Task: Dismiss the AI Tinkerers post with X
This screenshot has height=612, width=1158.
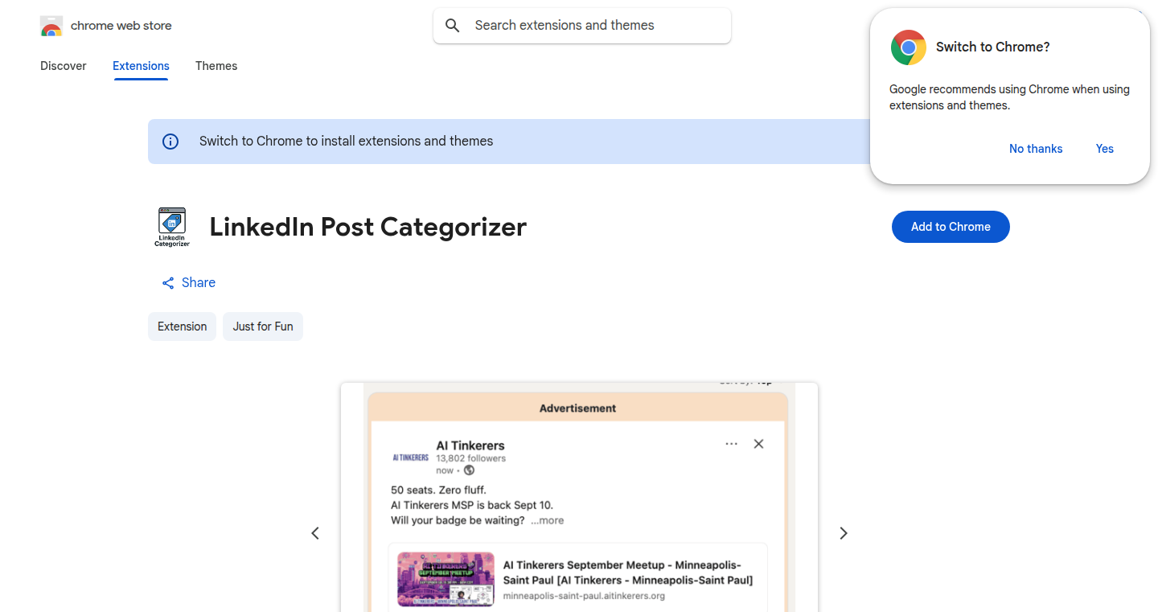Action: tap(758, 444)
